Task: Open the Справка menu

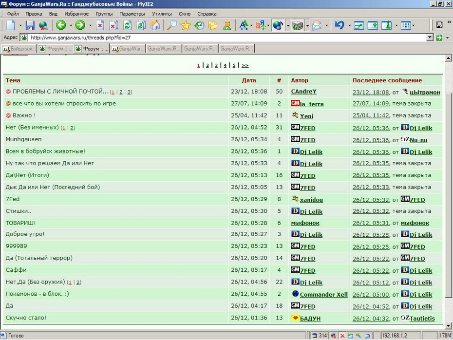Action: [x=207, y=14]
